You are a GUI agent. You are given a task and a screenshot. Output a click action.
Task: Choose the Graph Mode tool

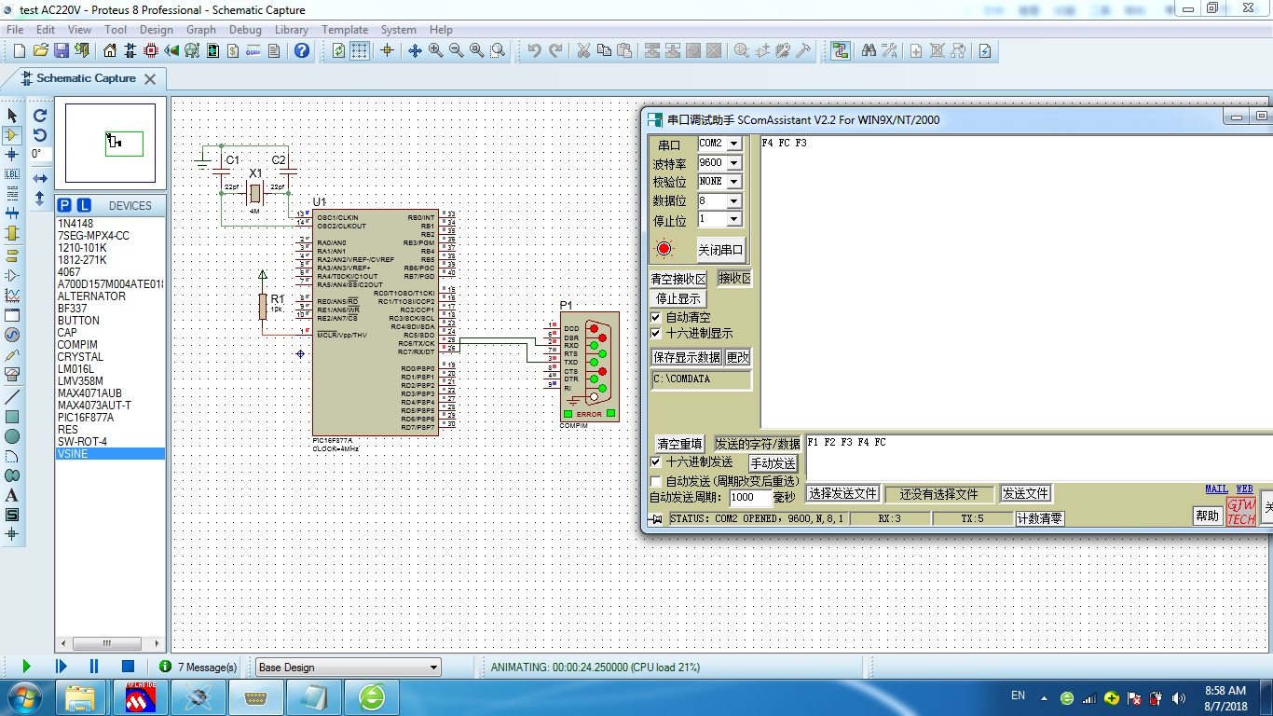click(x=12, y=295)
